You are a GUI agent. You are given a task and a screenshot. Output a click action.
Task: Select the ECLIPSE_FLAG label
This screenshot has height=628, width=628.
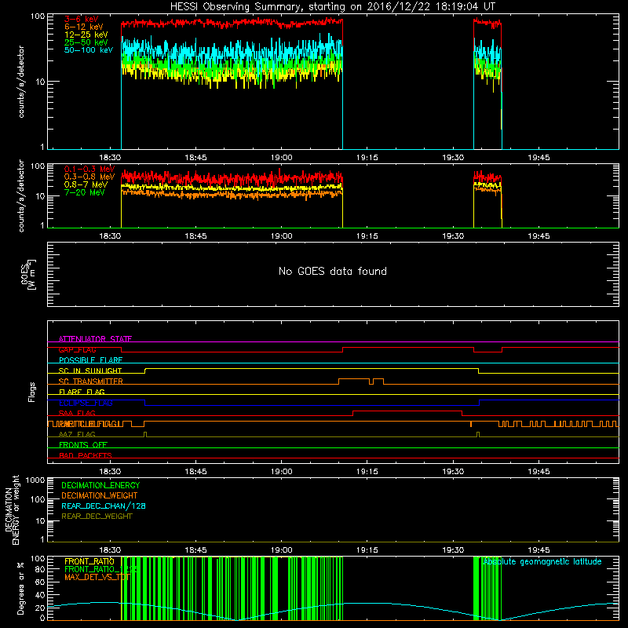coord(86,403)
